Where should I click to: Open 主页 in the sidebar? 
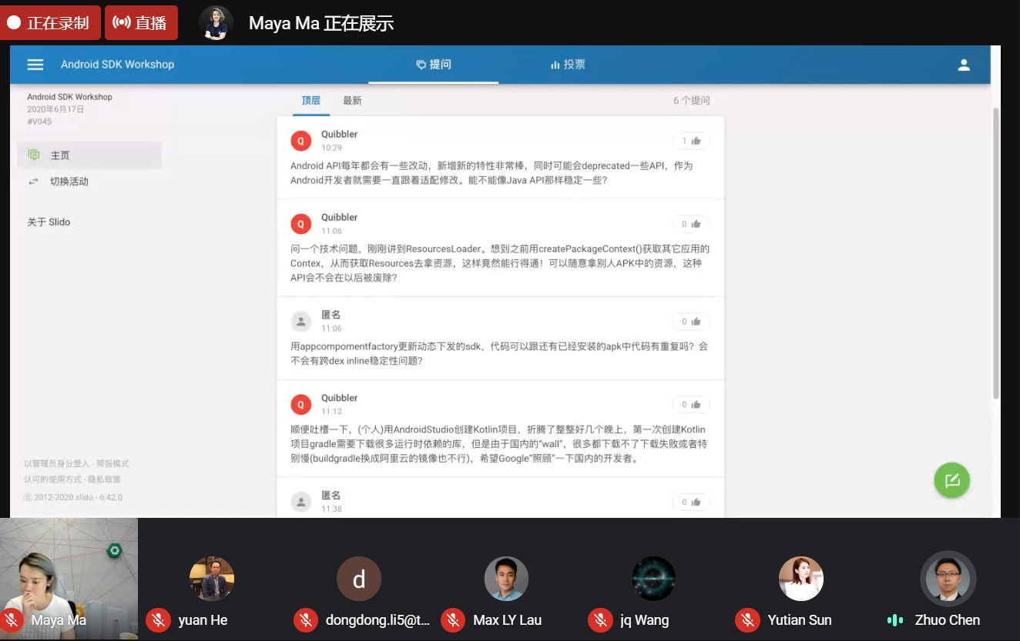(89, 155)
